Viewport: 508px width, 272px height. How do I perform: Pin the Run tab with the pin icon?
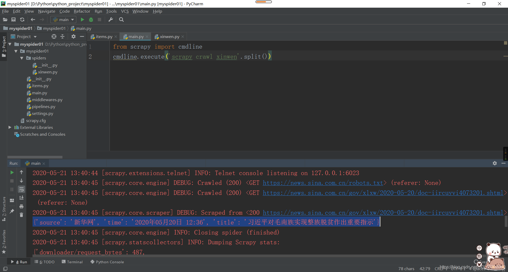(x=12, y=211)
